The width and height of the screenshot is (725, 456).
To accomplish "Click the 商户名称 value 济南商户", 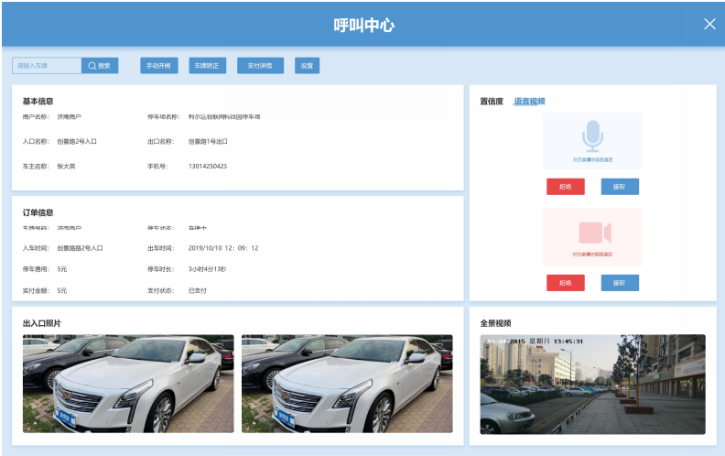I will 70,117.
